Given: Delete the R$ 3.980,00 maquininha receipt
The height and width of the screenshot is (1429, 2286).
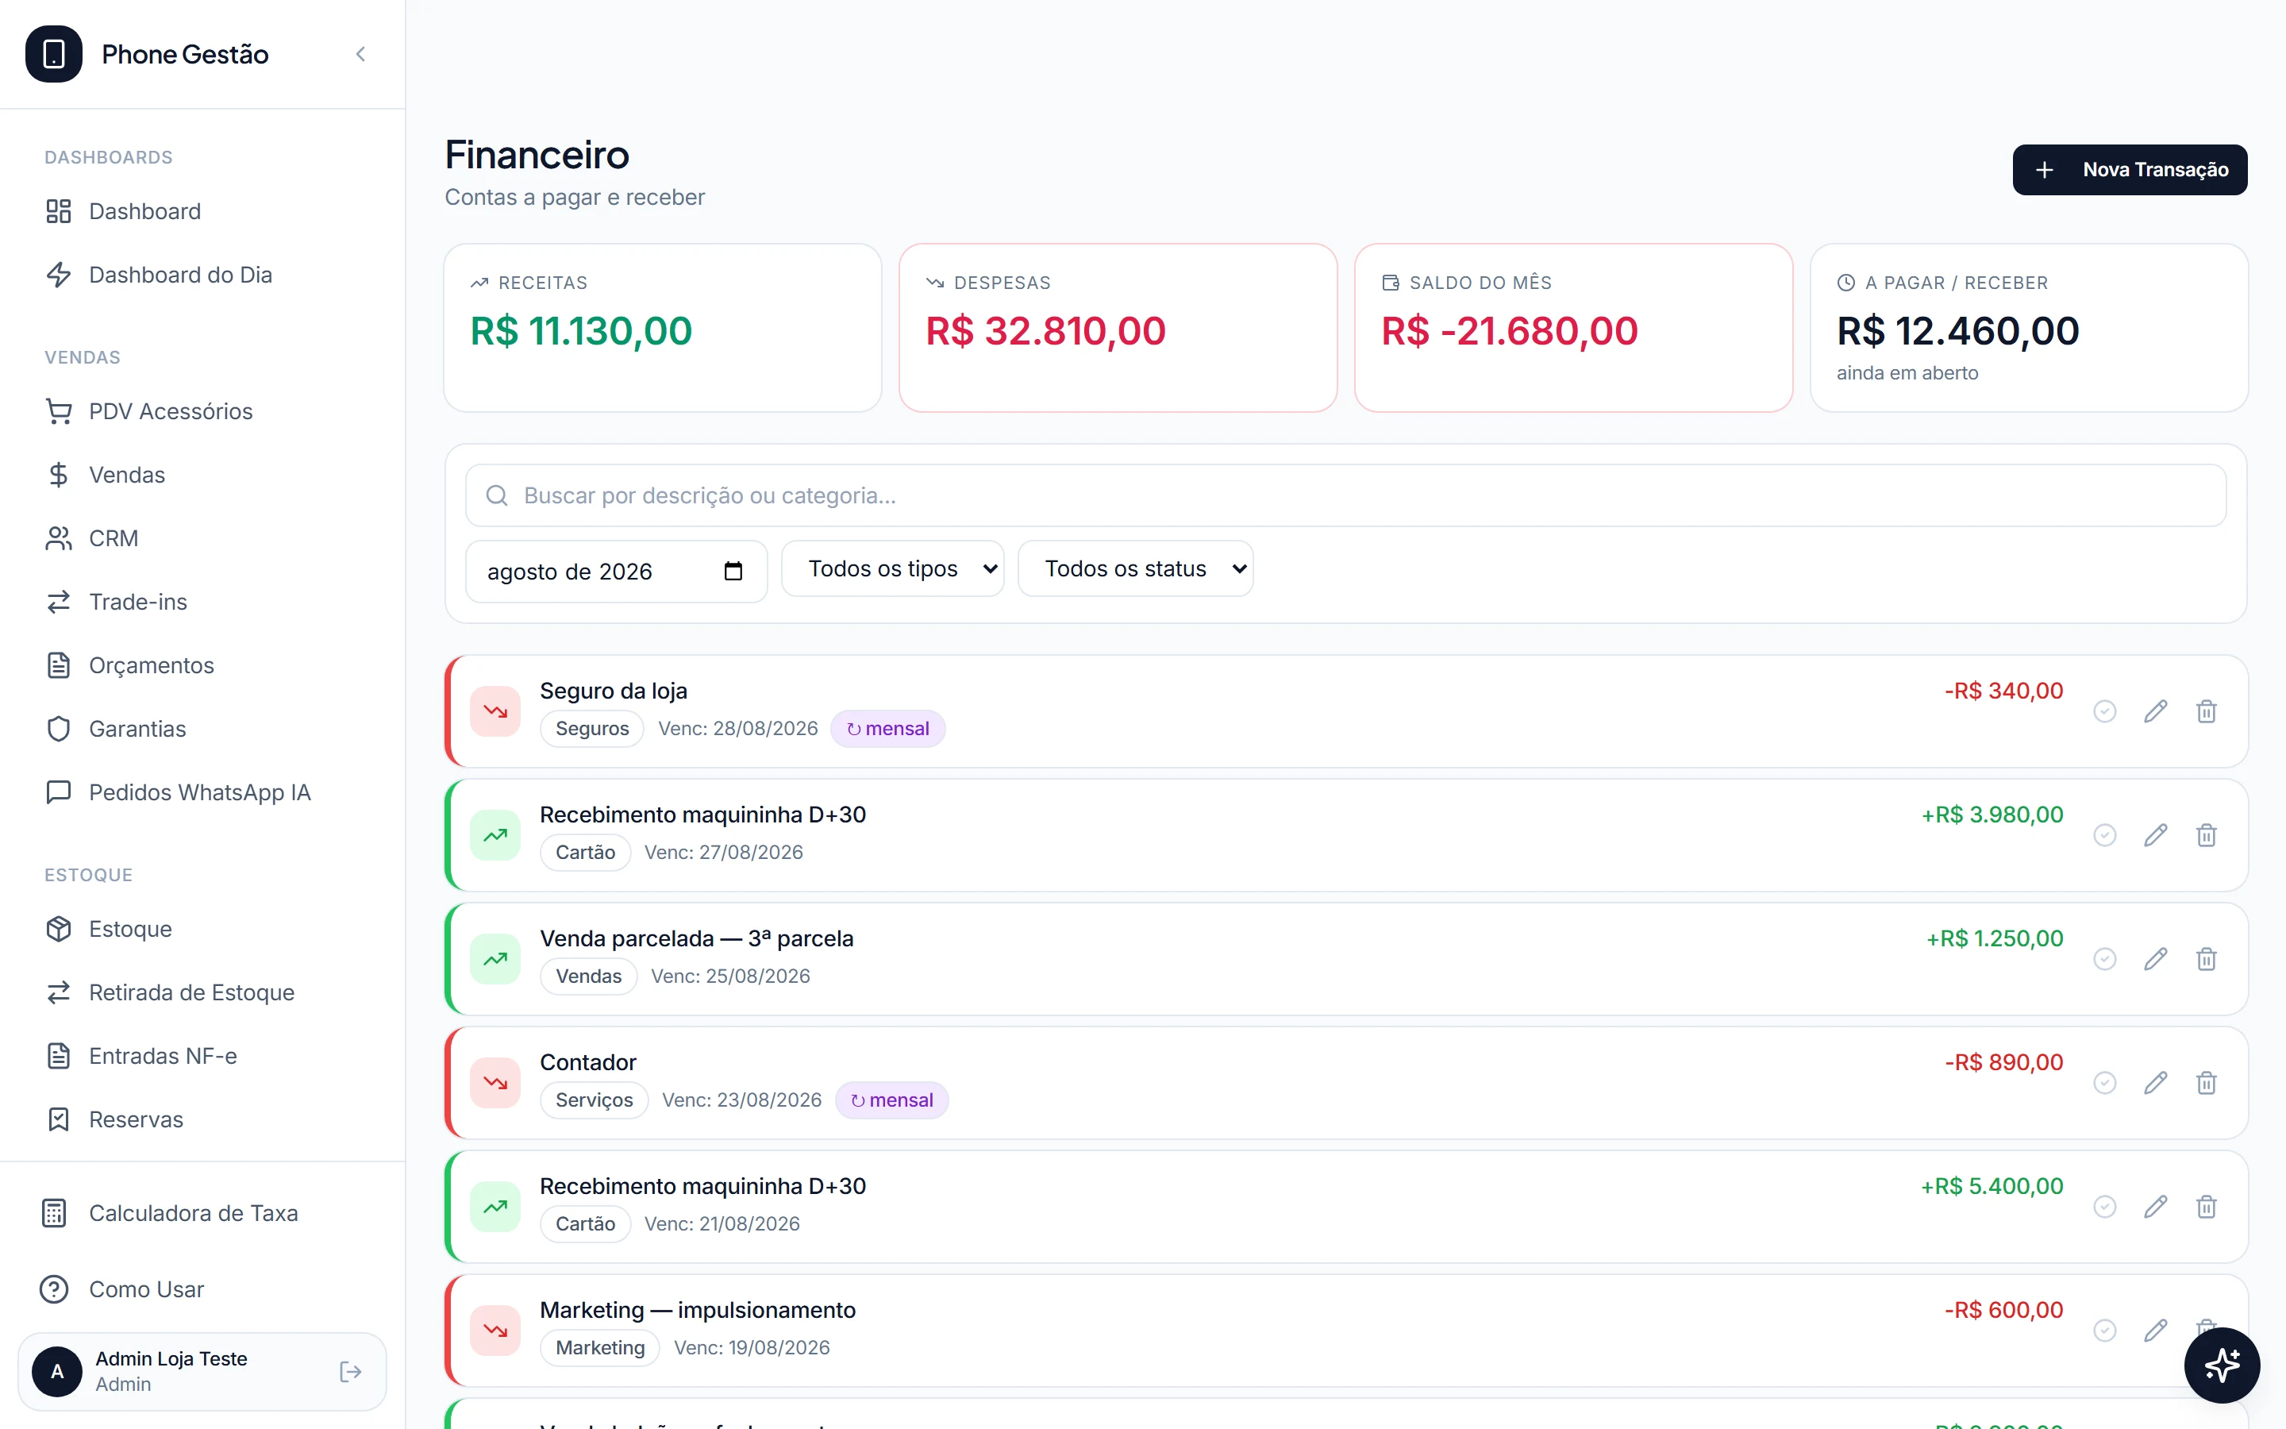Looking at the screenshot, I should pos(2207,835).
